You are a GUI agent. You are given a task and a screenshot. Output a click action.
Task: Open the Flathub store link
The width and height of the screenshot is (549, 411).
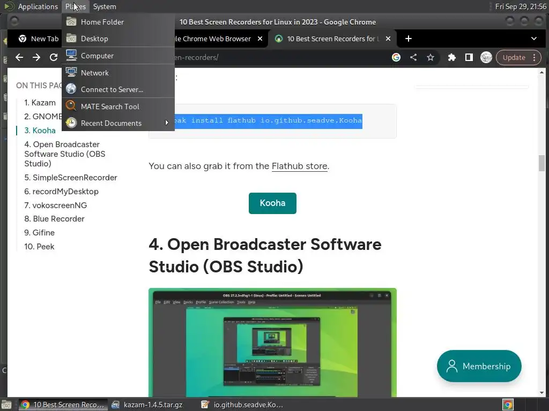coord(299,166)
